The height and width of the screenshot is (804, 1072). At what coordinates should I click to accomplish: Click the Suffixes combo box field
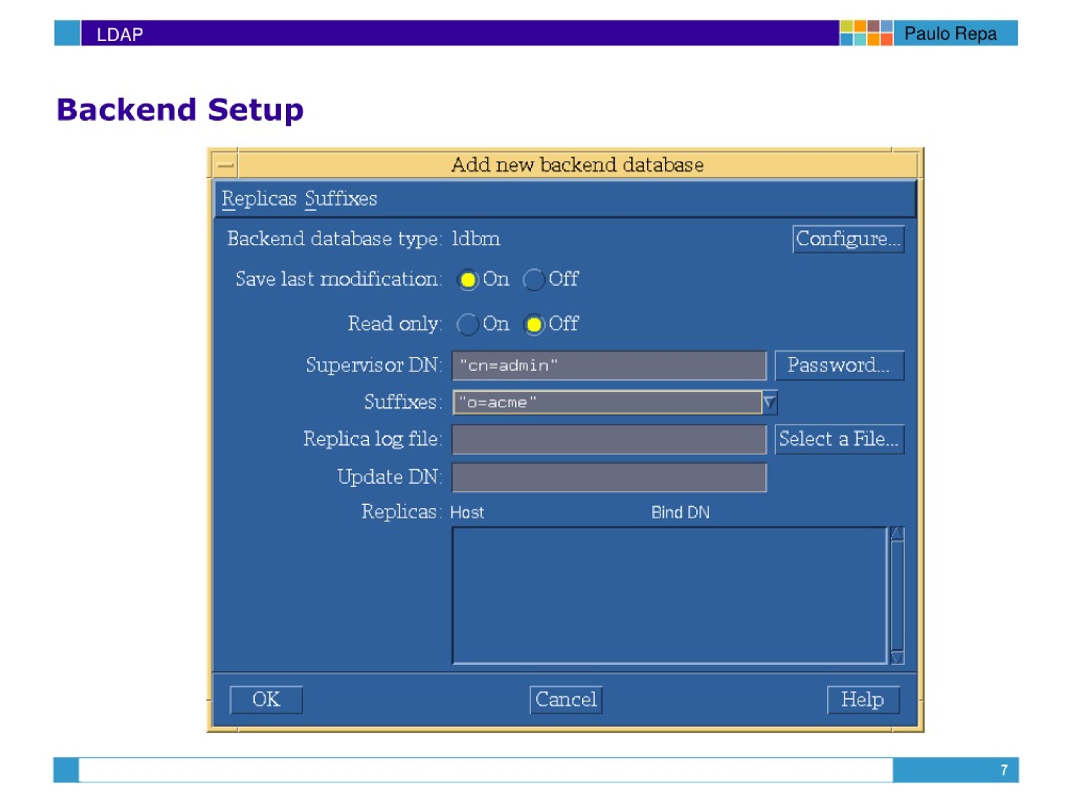(607, 402)
